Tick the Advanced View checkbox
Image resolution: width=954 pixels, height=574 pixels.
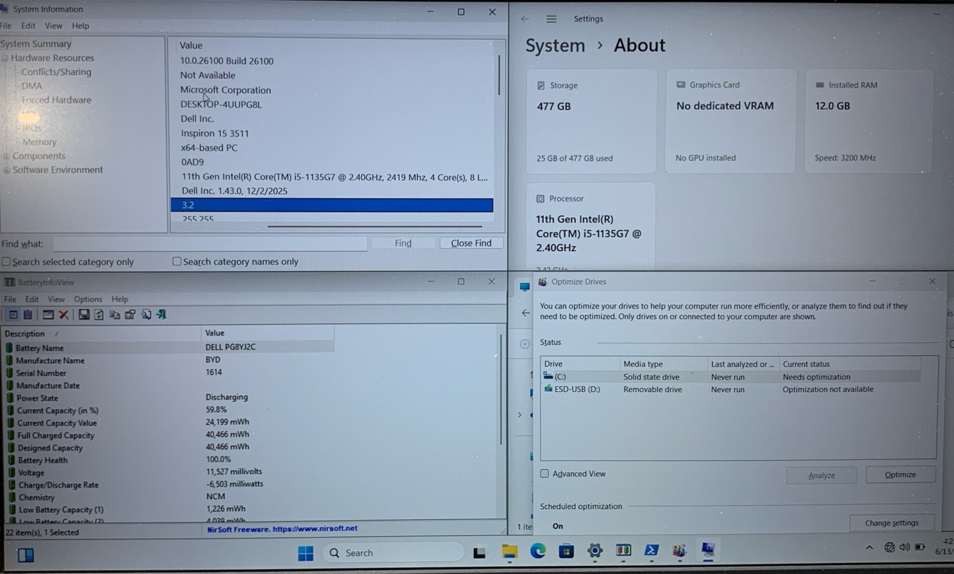pos(544,473)
